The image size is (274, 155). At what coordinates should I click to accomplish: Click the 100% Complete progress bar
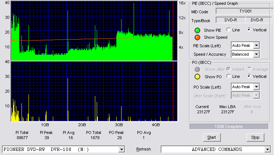(229, 127)
